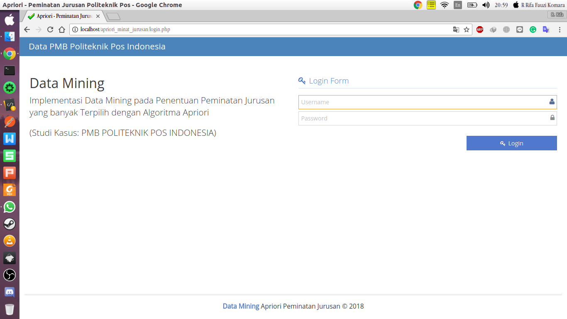Open the LINE extension icon
Viewport: 567px width, 319px height.
(520, 29)
